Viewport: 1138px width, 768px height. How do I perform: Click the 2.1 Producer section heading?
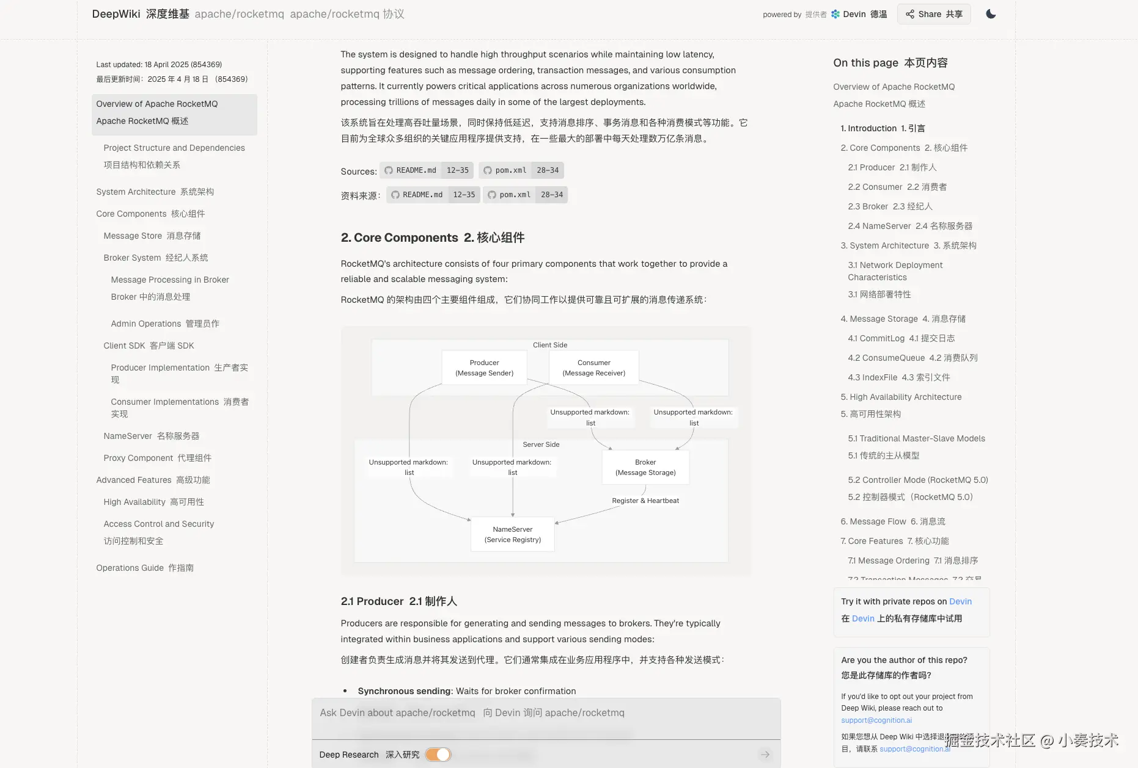click(x=398, y=601)
